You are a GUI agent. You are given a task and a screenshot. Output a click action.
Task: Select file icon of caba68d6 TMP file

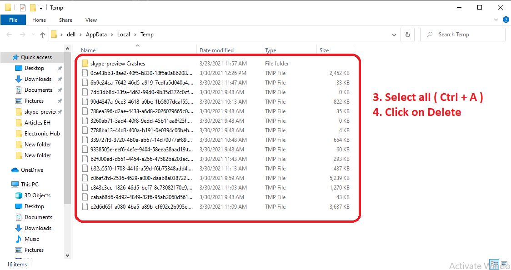tap(85, 197)
